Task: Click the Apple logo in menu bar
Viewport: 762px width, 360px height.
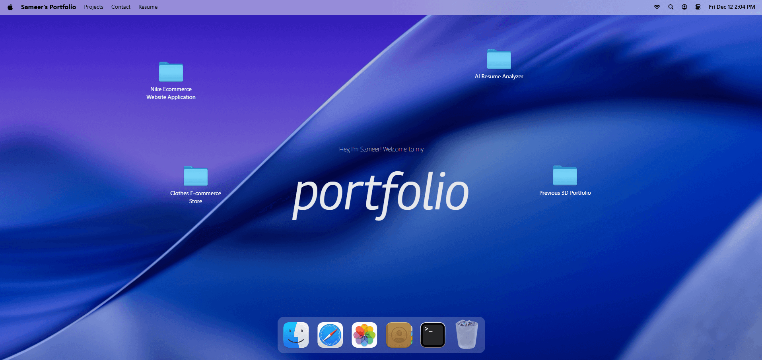Action: tap(10, 7)
